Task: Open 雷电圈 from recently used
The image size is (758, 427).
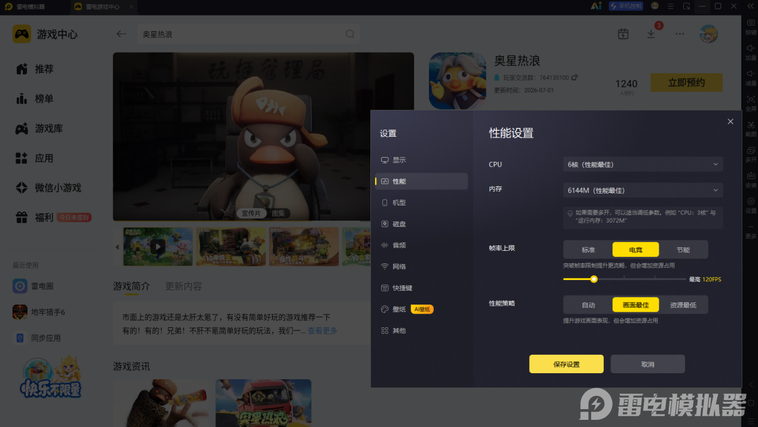Action: click(34, 286)
